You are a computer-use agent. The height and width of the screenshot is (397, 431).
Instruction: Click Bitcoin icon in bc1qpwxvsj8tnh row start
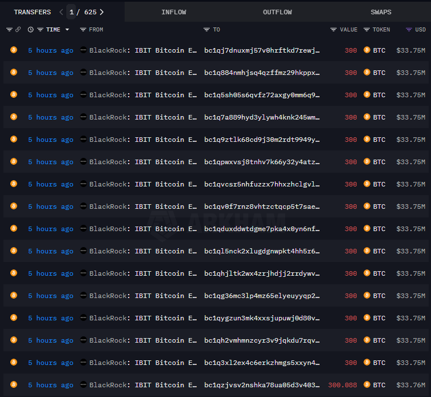pos(14,161)
